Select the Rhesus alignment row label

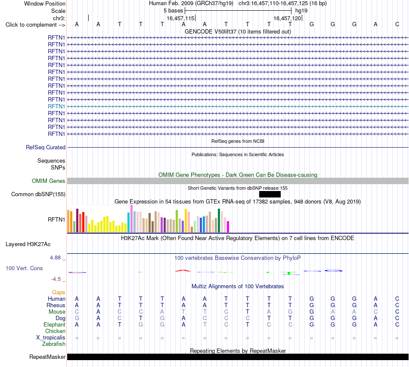coord(56,305)
